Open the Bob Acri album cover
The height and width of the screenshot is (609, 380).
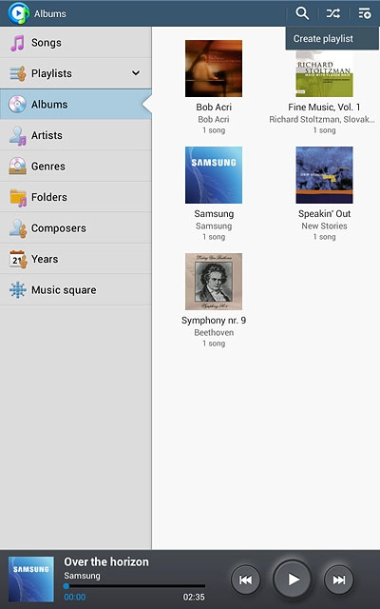214,69
